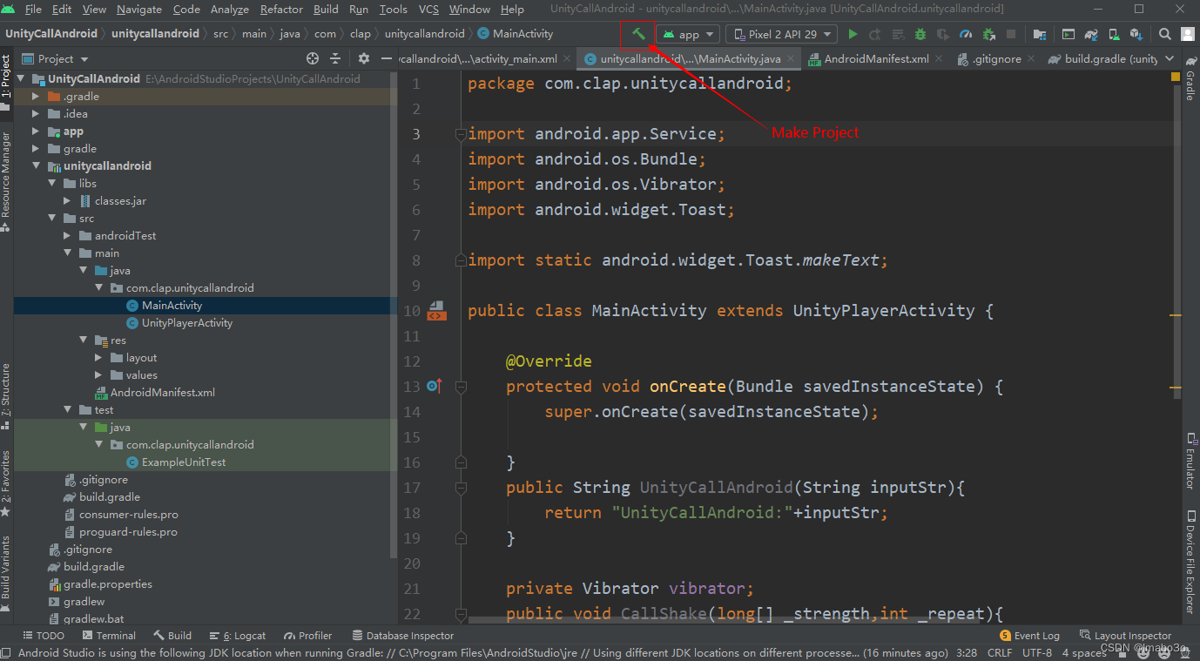Run the app with green play icon
This screenshot has height=661, width=1200.
(853, 34)
